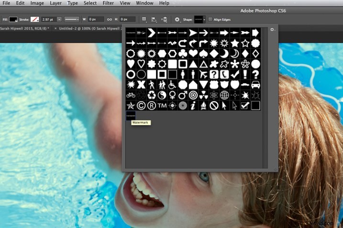The width and height of the screenshot is (343, 228).
Task: Open the Image menu
Action: tap(37, 3)
